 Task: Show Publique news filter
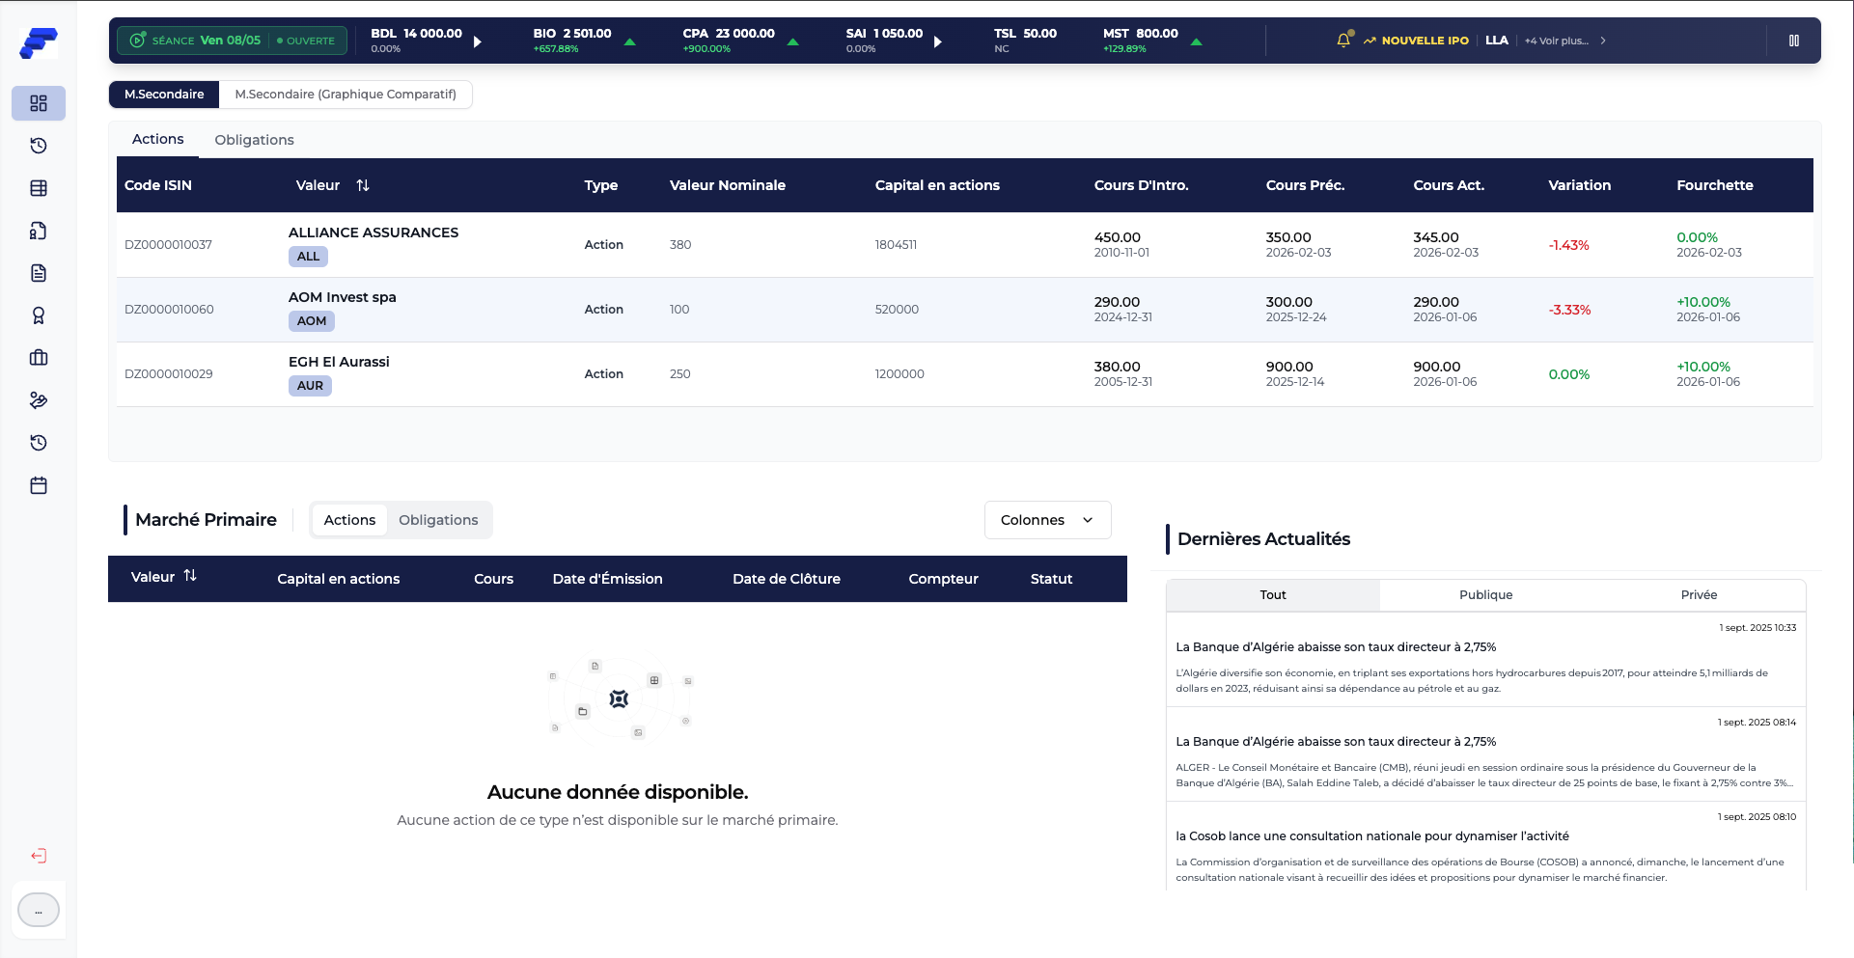1486,595
